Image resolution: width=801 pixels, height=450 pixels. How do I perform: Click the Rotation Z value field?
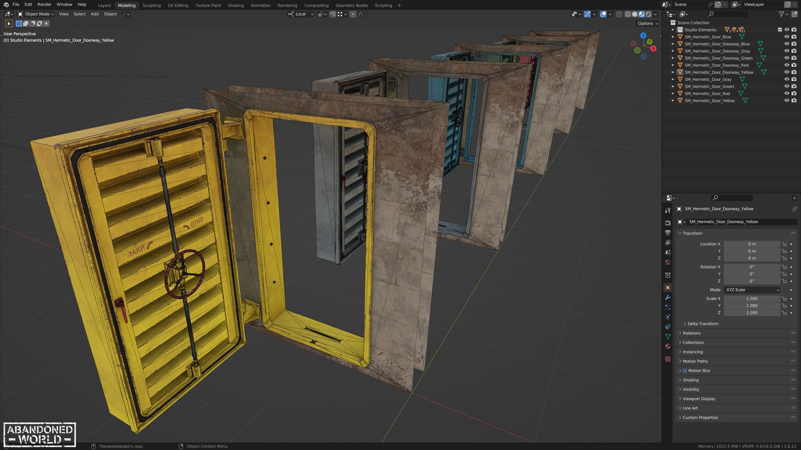(752, 281)
